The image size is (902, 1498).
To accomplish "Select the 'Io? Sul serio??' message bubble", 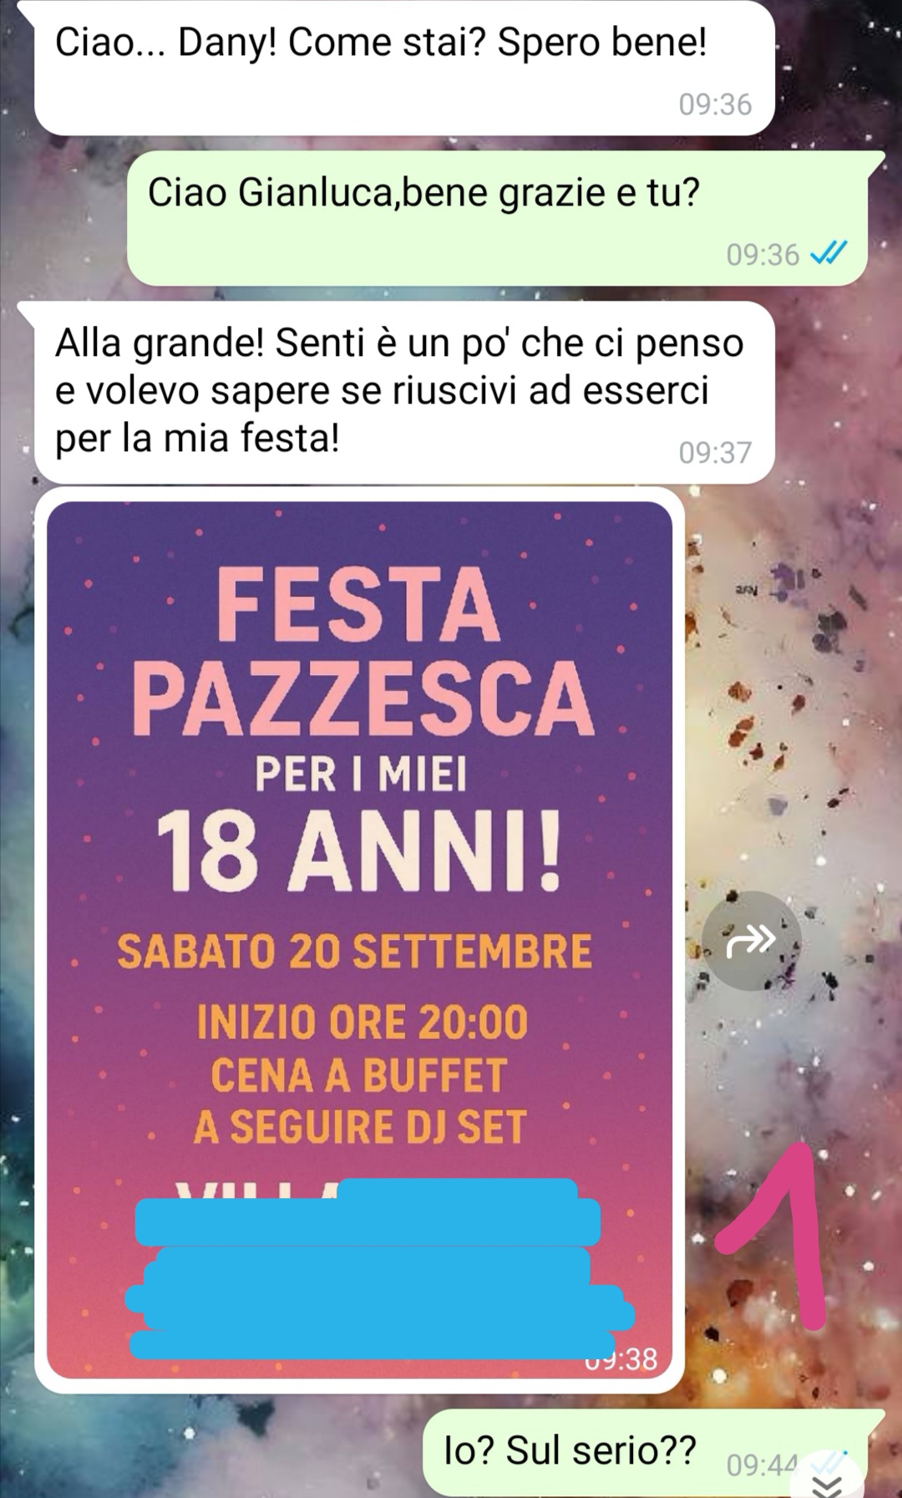I will coord(645,1454).
